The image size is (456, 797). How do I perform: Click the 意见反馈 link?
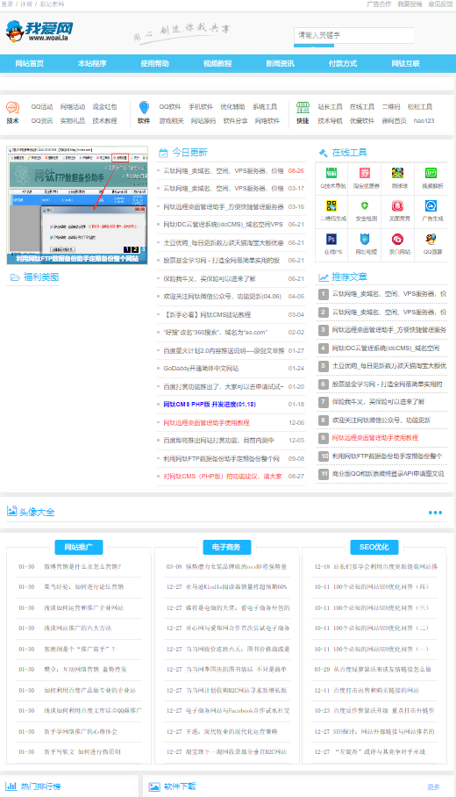click(x=440, y=4)
